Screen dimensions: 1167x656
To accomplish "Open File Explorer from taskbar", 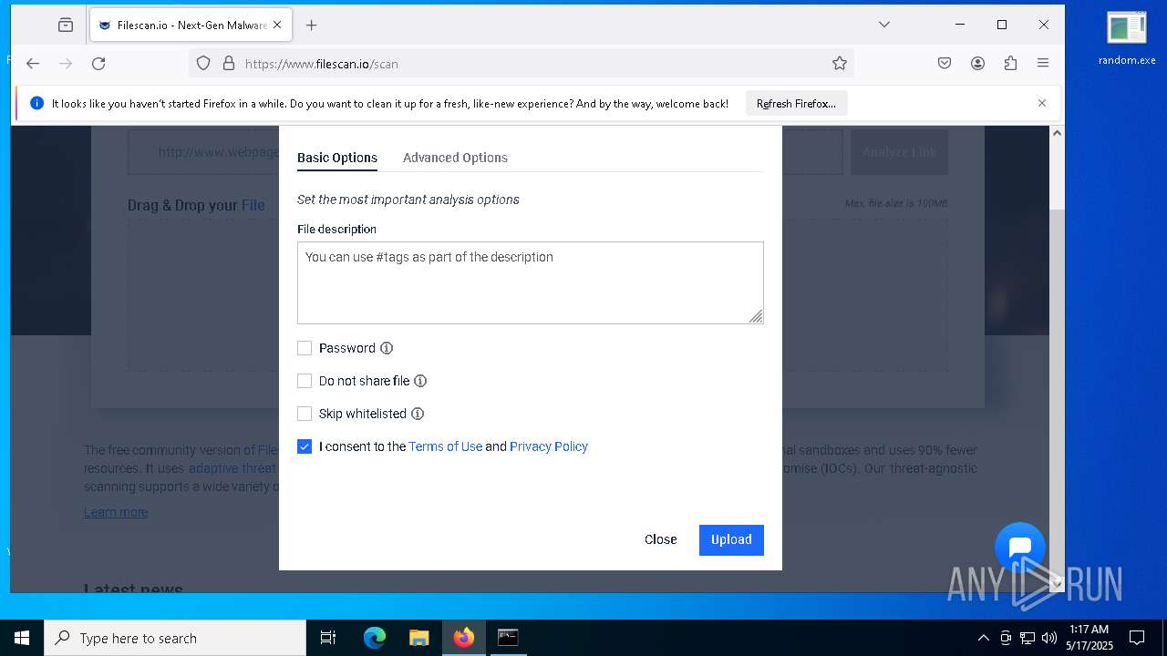I will point(418,638).
